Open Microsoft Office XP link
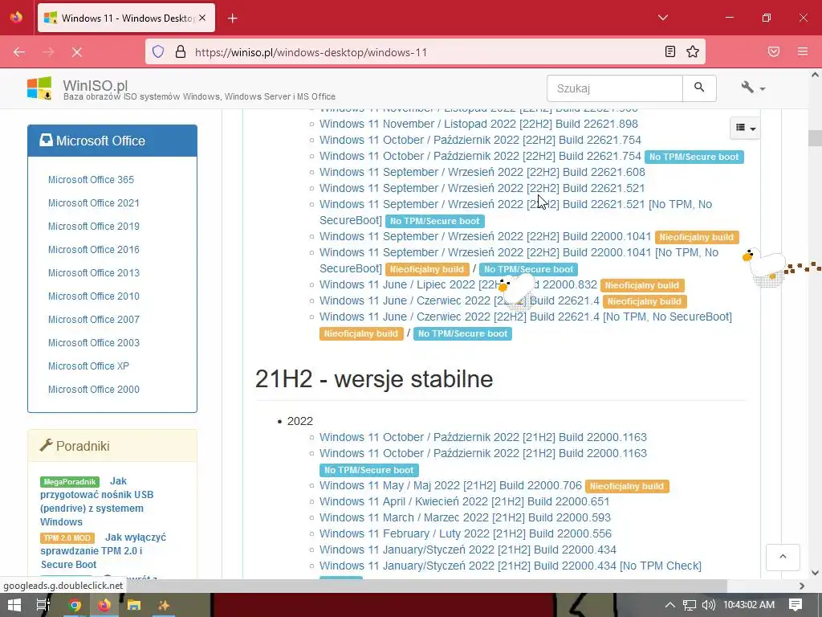The width and height of the screenshot is (822, 617). [88, 366]
